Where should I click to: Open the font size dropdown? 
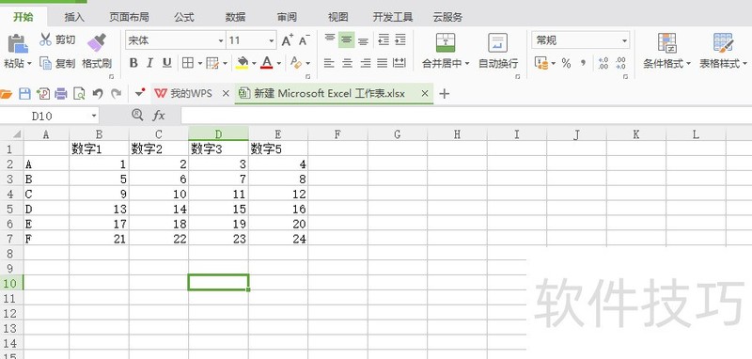tap(272, 40)
